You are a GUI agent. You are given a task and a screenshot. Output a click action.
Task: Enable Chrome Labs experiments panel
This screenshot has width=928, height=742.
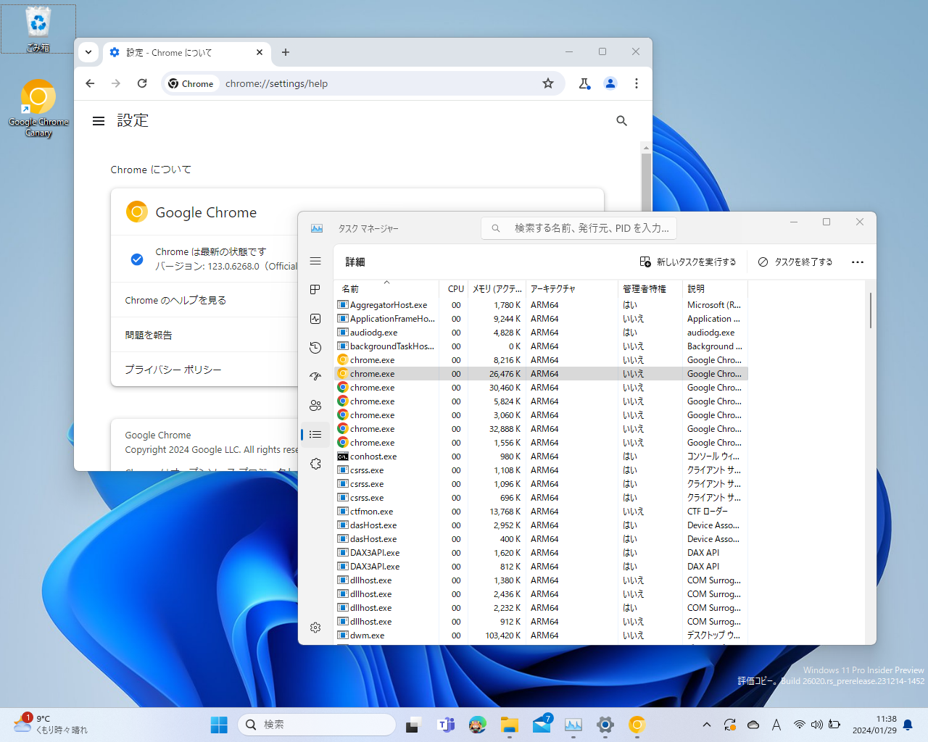coord(584,83)
